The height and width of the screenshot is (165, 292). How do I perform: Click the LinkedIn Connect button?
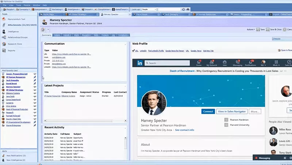[x=208, y=112]
